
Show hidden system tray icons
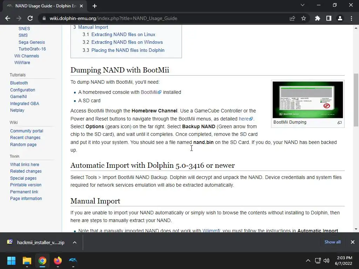tap(308, 261)
